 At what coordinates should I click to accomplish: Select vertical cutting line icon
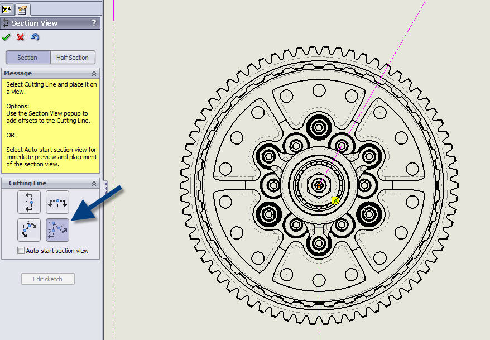[x=29, y=202]
